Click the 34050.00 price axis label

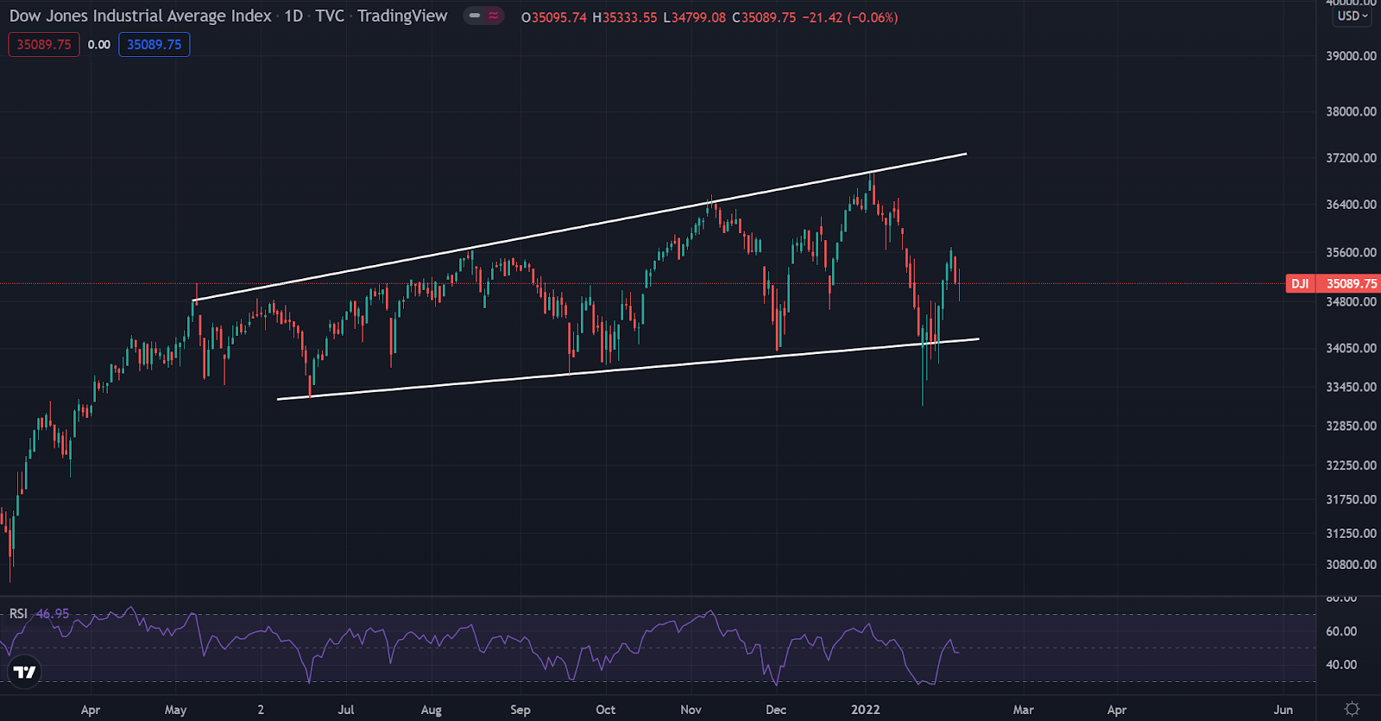click(x=1351, y=348)
